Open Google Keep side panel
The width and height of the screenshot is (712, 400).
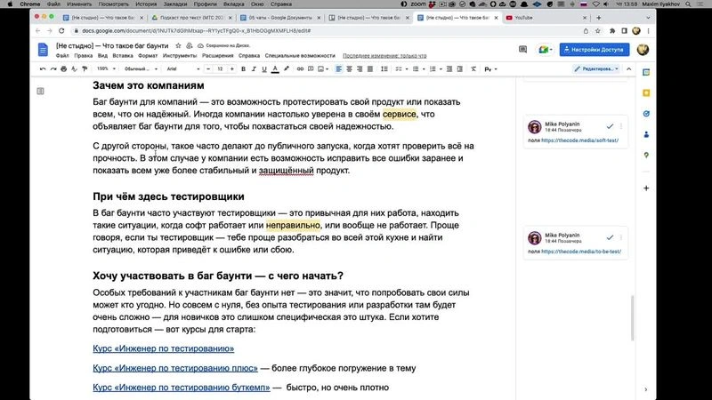click(646, 93)
